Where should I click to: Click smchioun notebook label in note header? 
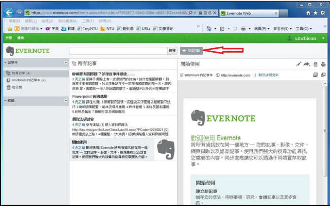tap(199, 75)
